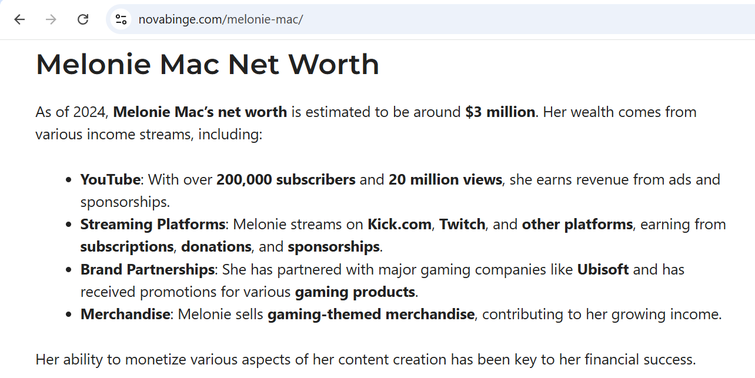This screenshot has height=378, width=755.
Task: Click the forward navigation arrow
Action: (x=51, y=19)
